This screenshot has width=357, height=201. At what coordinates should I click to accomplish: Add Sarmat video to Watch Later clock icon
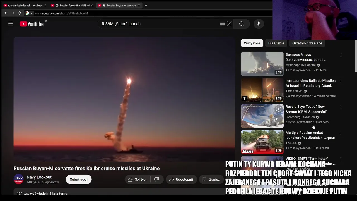(278, 109)
